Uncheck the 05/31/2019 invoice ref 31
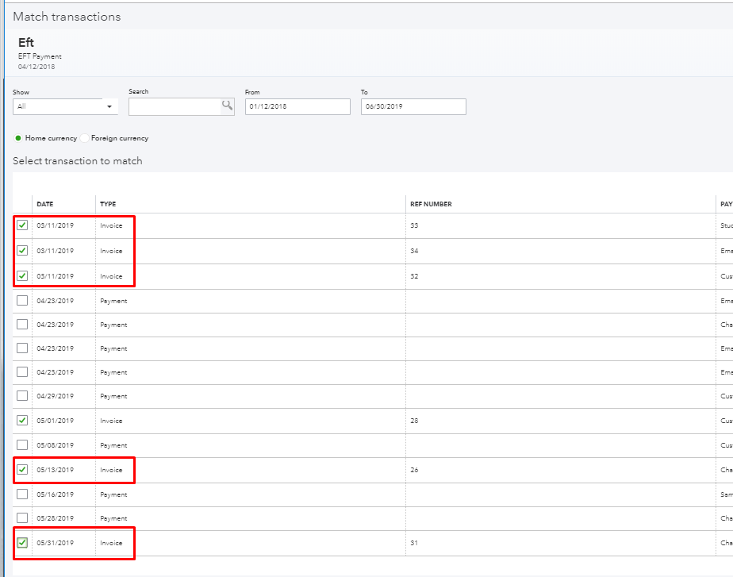This screenshot has width=733, height=577. point(22,543)
